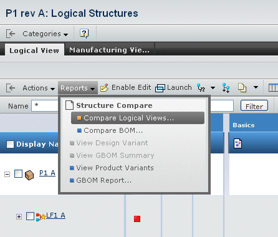Click the back arrow icon beside Actions
The image size is (278, 237).
coord(11,88)
